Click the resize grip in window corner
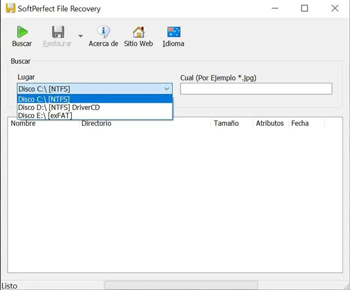Screen dimensions: 350x290 346,287
